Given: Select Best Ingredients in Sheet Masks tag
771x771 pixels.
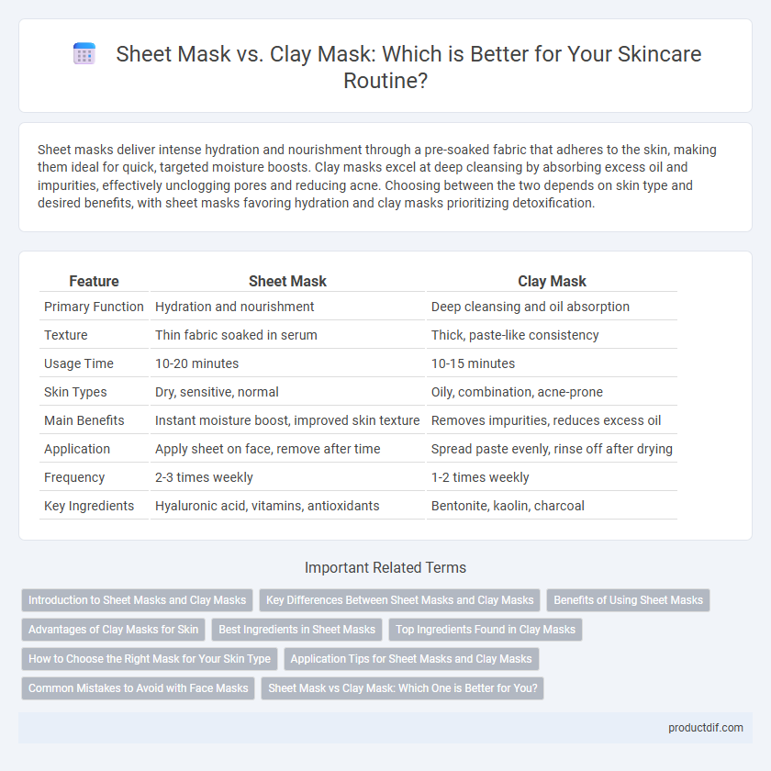Looking at the screenshot, I should click(297, 630).
